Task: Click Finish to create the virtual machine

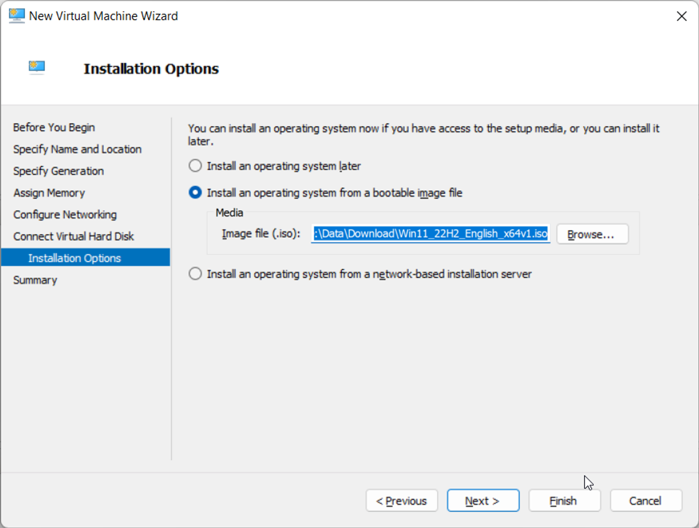Action: [564, 501]
